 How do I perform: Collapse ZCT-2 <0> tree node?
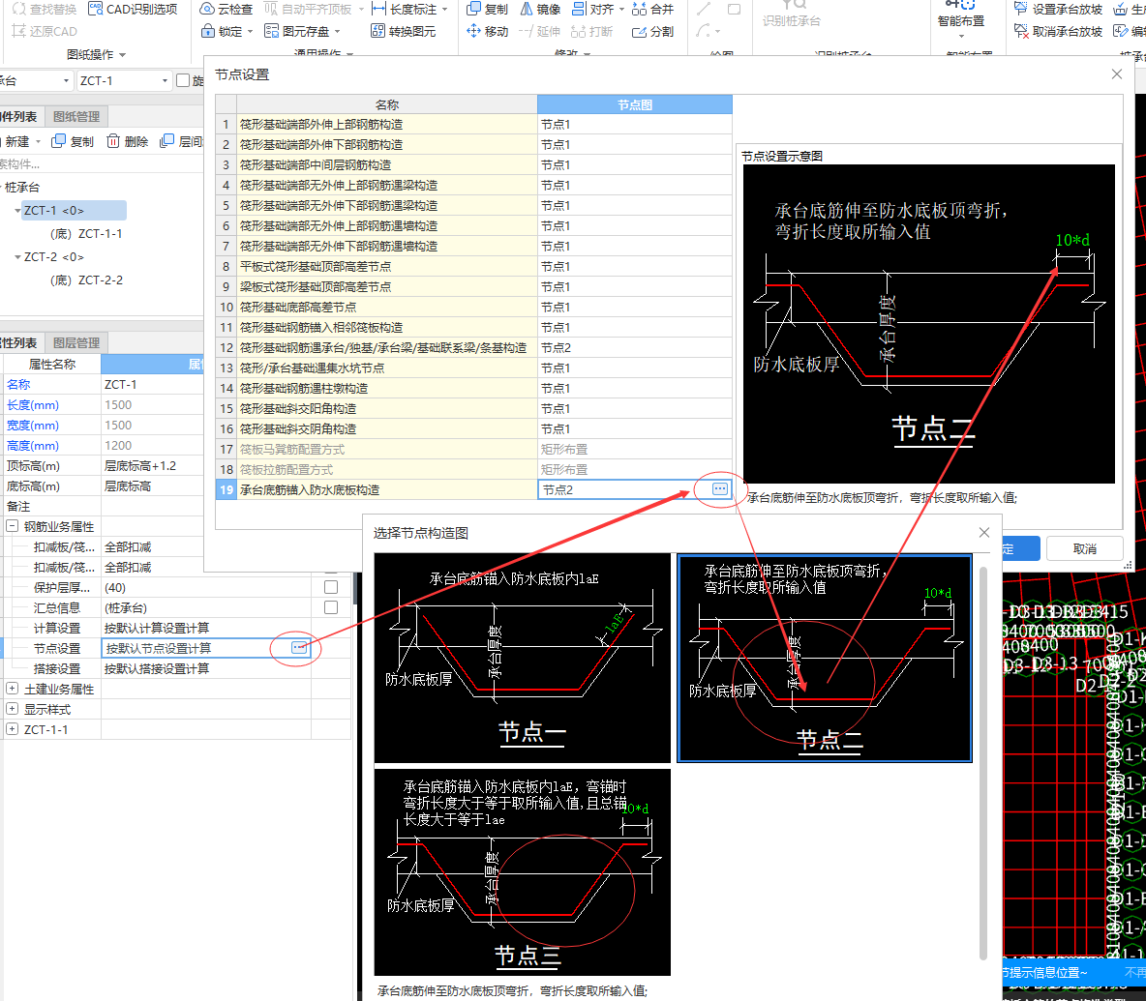[17, 257]
